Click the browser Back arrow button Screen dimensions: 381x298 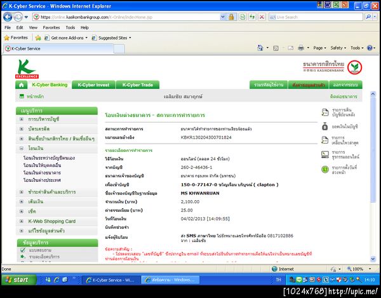(8, 17)
